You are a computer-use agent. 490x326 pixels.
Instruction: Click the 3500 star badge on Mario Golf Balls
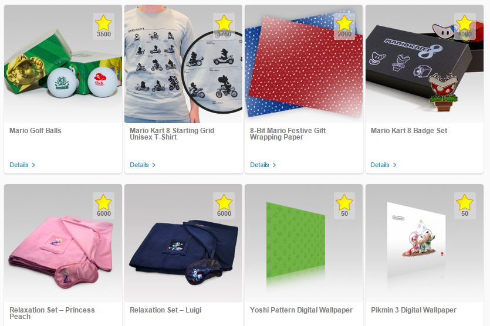pyautogui.click(x=103, y=26)
